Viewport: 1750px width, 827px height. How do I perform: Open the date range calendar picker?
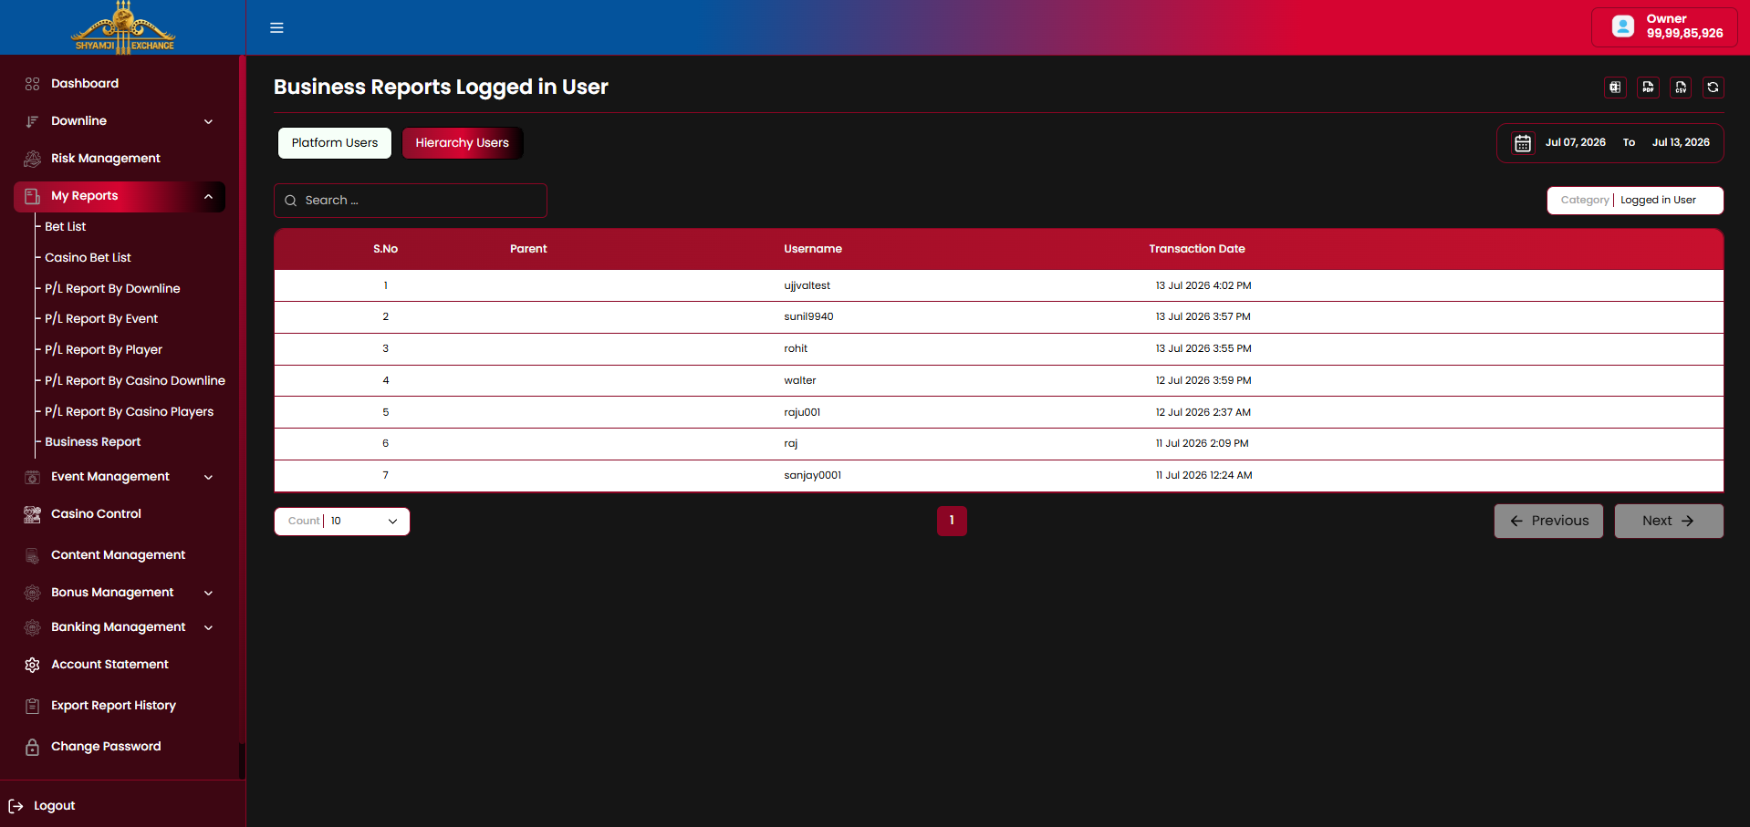coord(1523,143)
